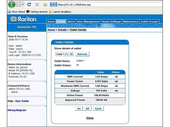
Task: Turn outlet On with the On button
Action: point(79,108)
